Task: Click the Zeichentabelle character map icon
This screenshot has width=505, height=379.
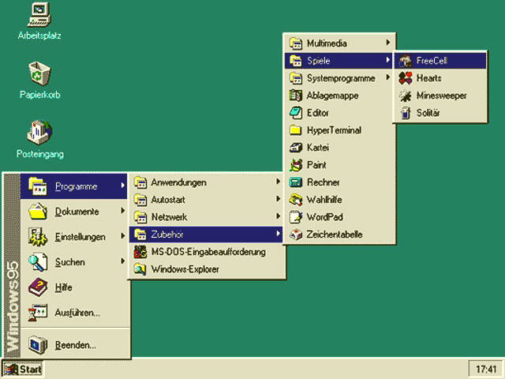Action: click(295, 235)
